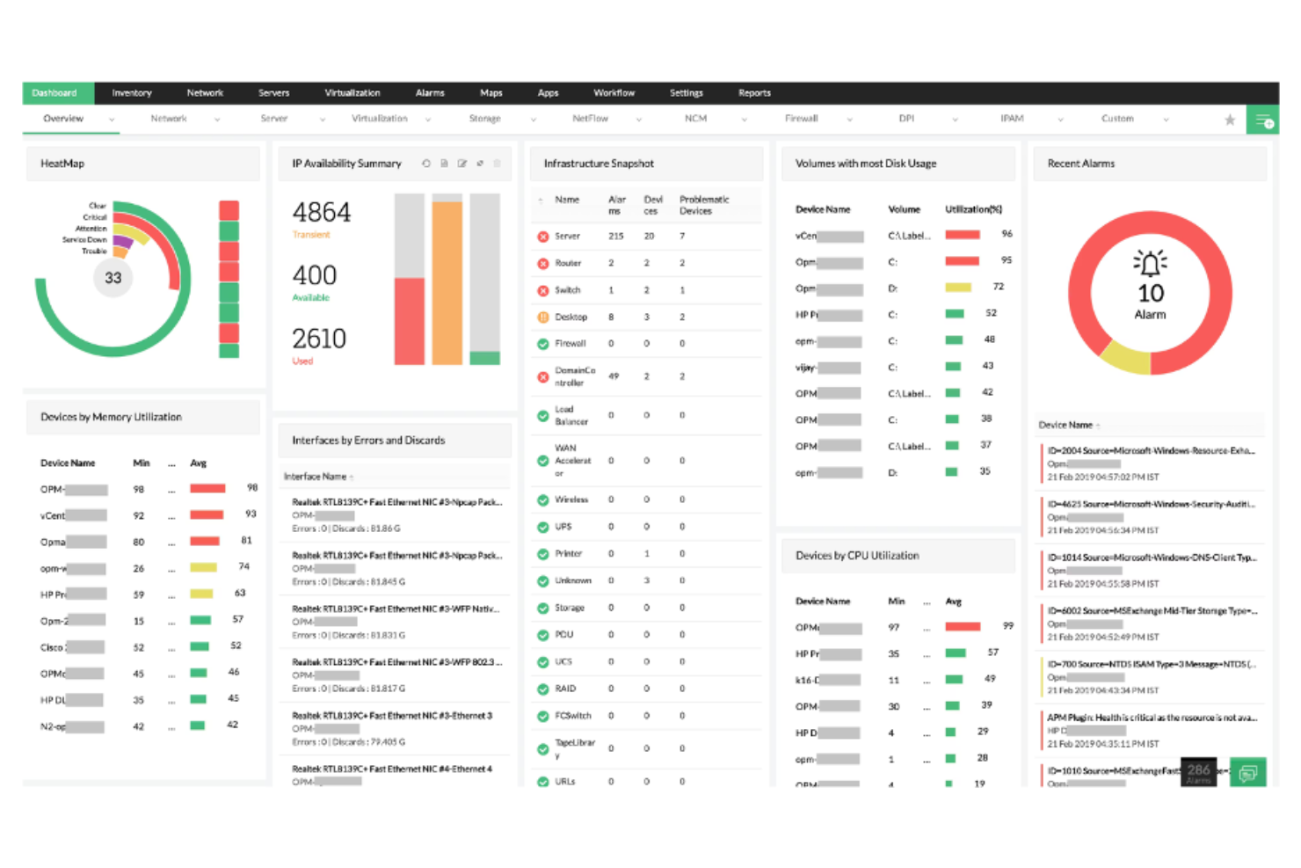The height and width of the screenshot is (868, 1301).
Task: Expand the Firewall view dropdown
Action: [849, 119]
